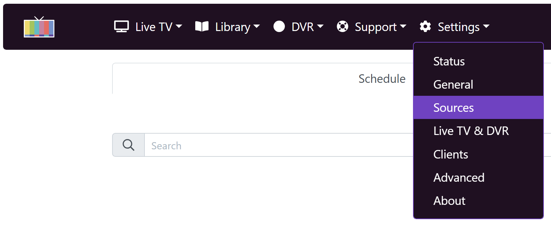551x226 pixels.
Task: Click the search magnifier icon
Action: (128, 145)
